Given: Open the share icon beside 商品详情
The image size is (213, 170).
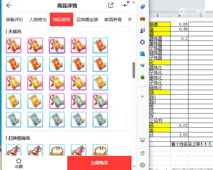Looking at the screenshot, I should click(111, 5).
